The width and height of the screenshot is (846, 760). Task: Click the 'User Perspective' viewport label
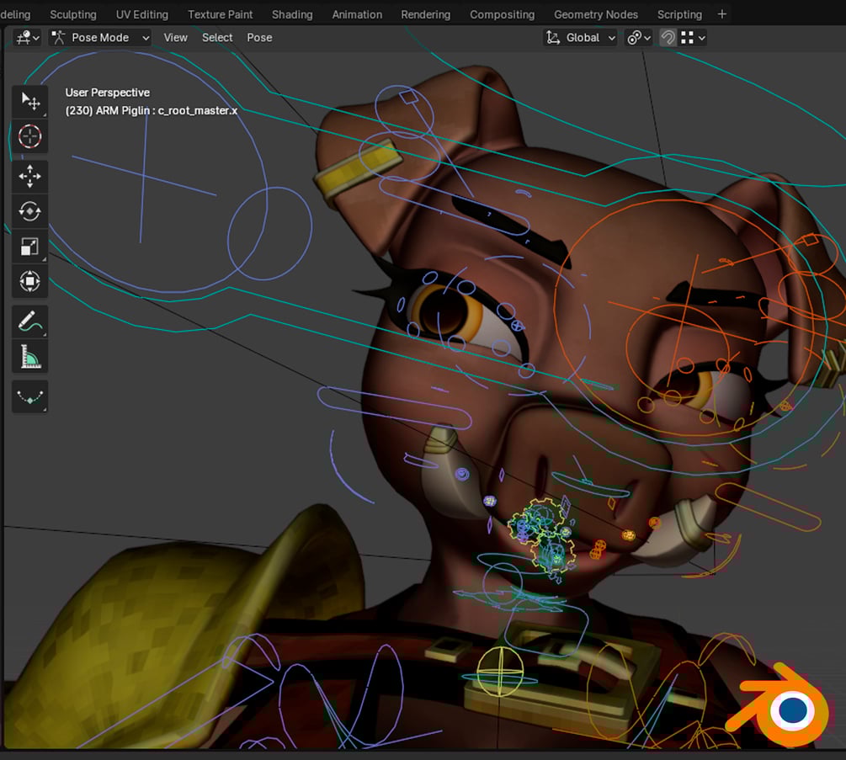coord(108,93)
